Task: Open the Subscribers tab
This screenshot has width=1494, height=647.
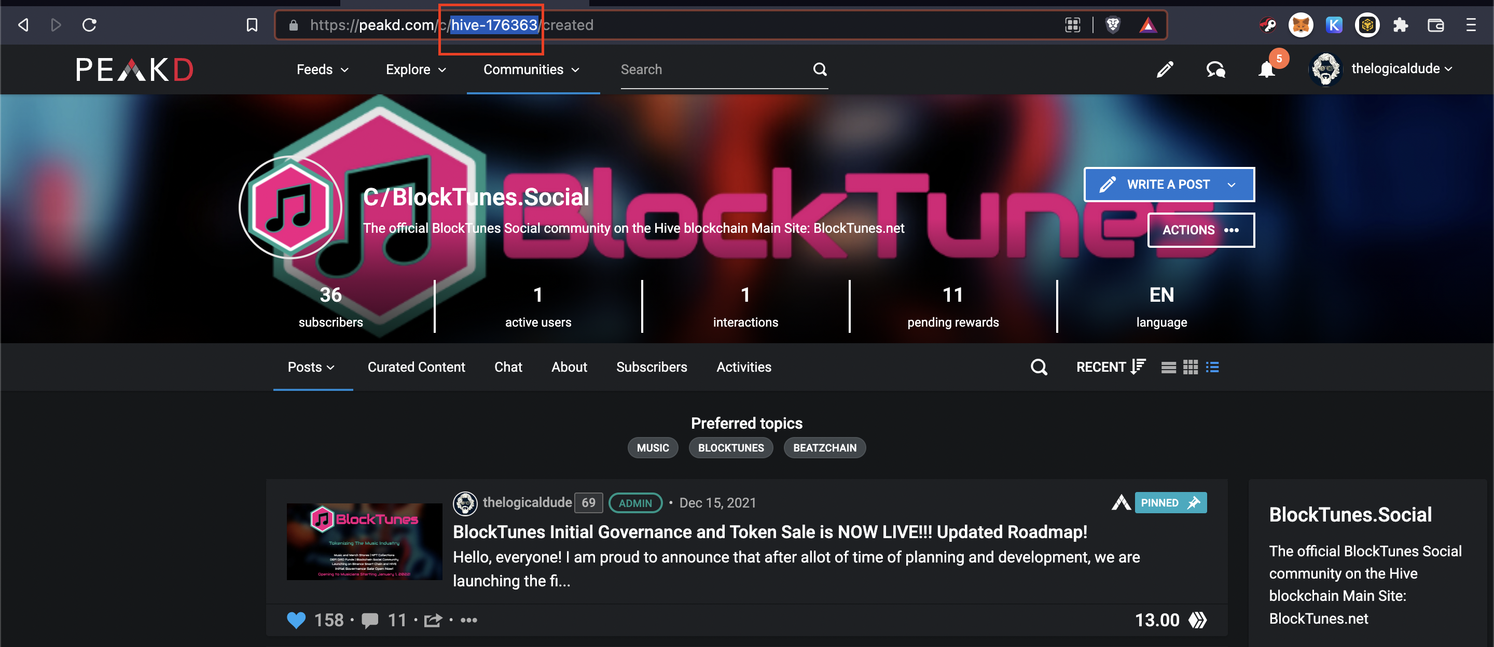Action: (x=652, y=367)
